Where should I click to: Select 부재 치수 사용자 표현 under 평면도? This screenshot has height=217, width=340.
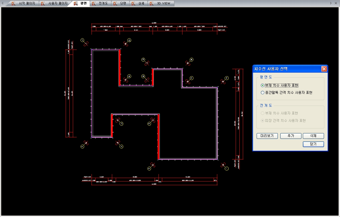pyautogui.click(x=262, y=86)
